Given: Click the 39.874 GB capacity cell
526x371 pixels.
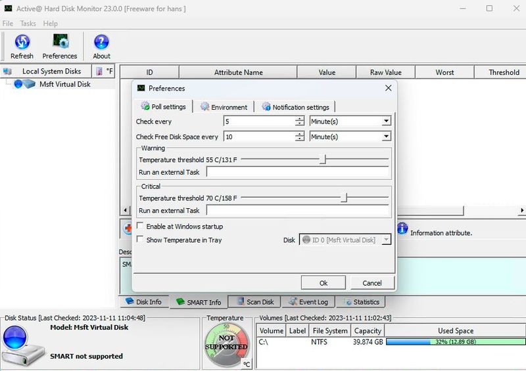Looking at the screenshot, I should click(x=368, y=342).
